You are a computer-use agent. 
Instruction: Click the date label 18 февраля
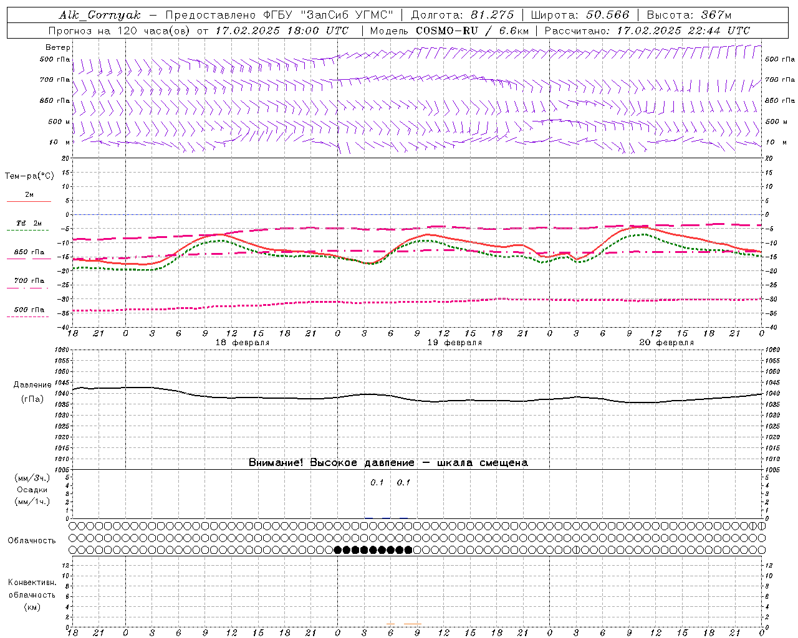coord(243,343)
